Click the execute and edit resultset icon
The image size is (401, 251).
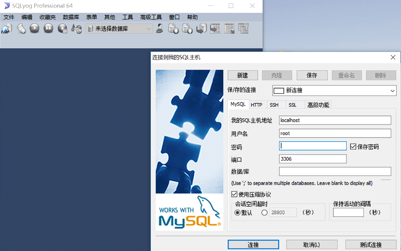[62, 28]
